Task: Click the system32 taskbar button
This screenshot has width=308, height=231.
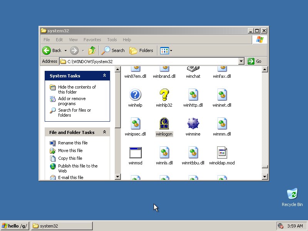Action: [x=62, y=226]
